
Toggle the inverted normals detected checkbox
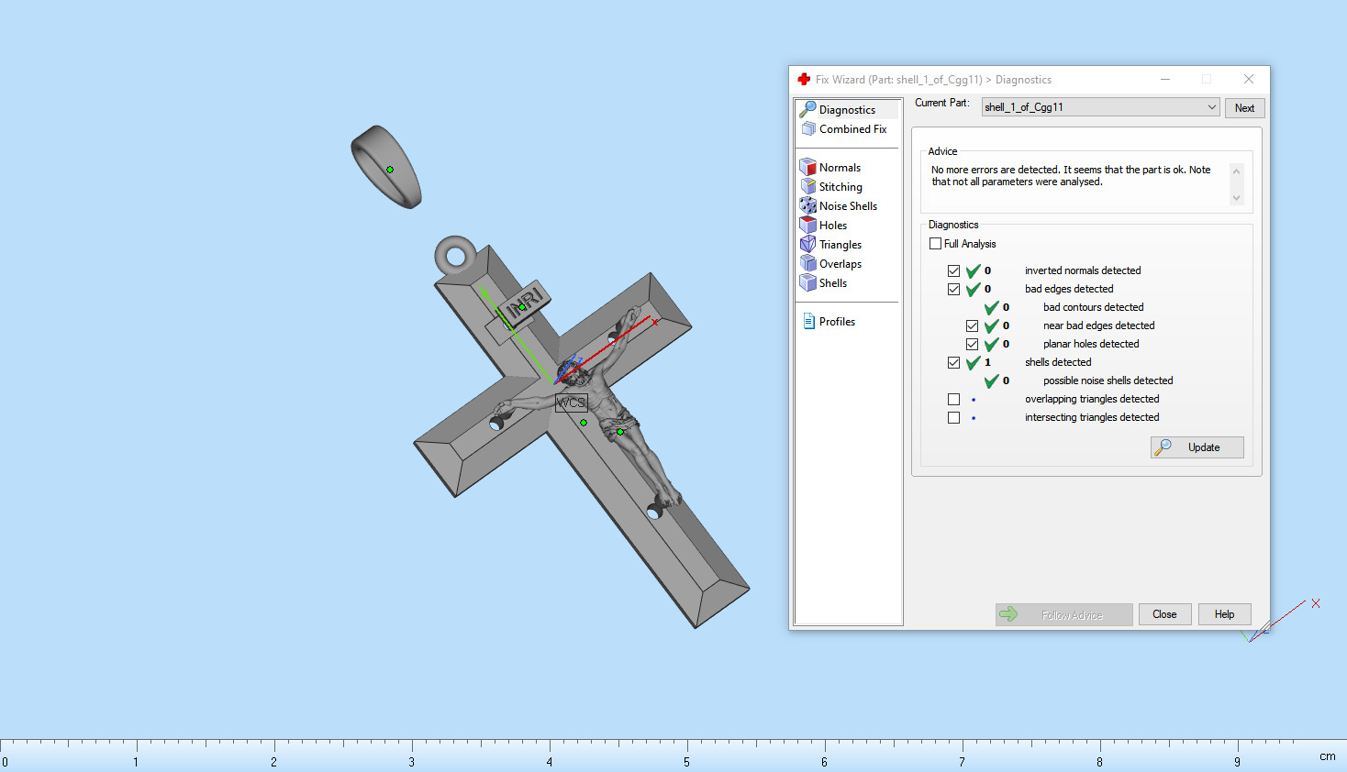tap(953, 270)
